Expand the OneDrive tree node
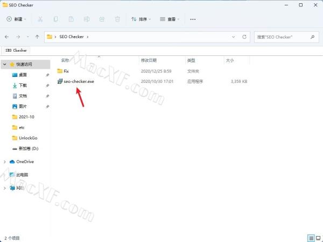 pyautogui.click(x=5, y=161)
